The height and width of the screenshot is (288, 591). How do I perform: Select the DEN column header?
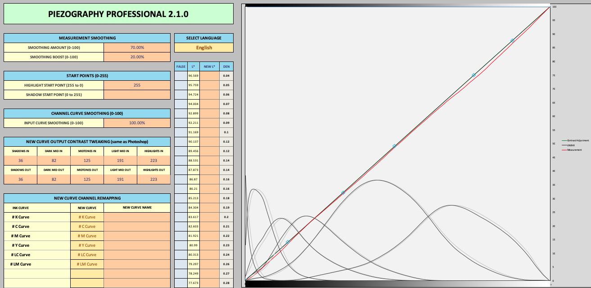(x=226, y=66)
